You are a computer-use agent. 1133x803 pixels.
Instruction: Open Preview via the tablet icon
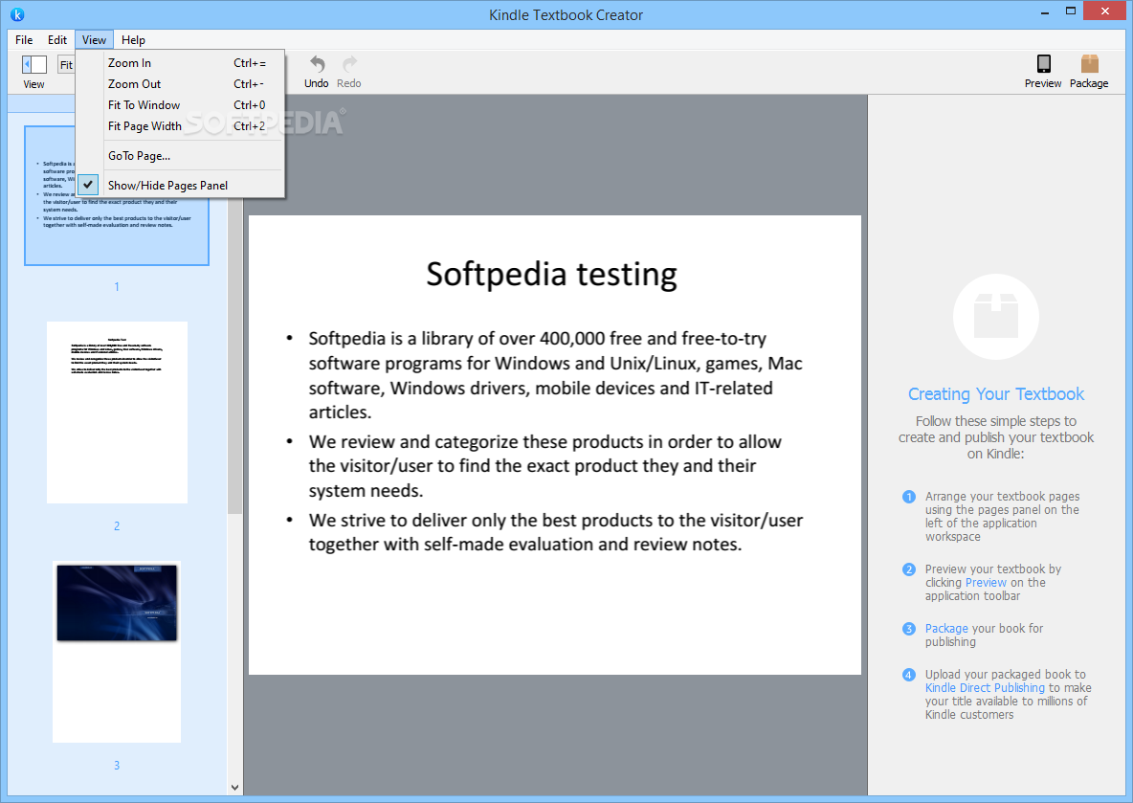pyautogui.click(x=1043, y=63)
